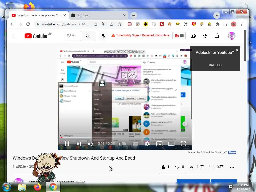Open the YouTube account avatar menu
This screenshot has height=192, width=256.
click(232, 36)
